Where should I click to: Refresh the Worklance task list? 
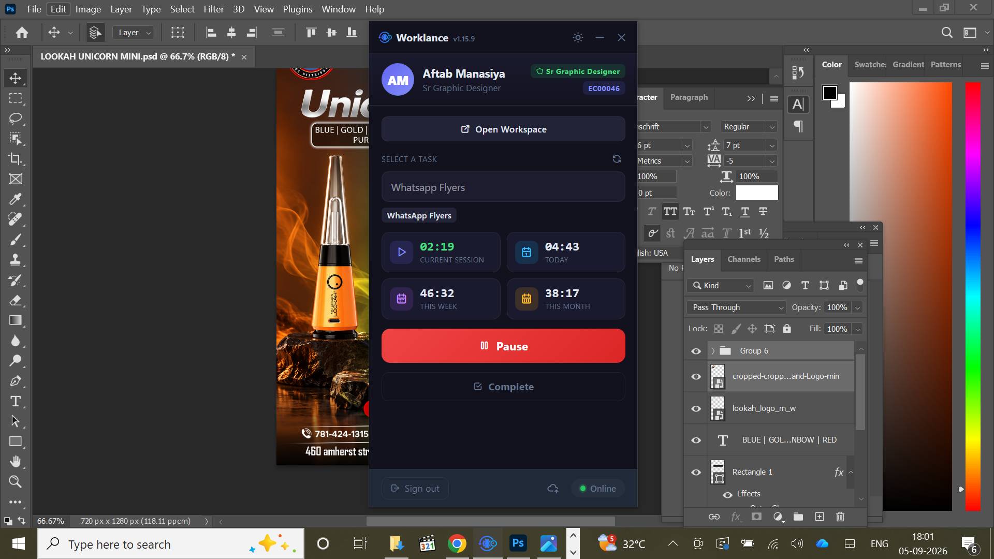(x=617, y=159)
